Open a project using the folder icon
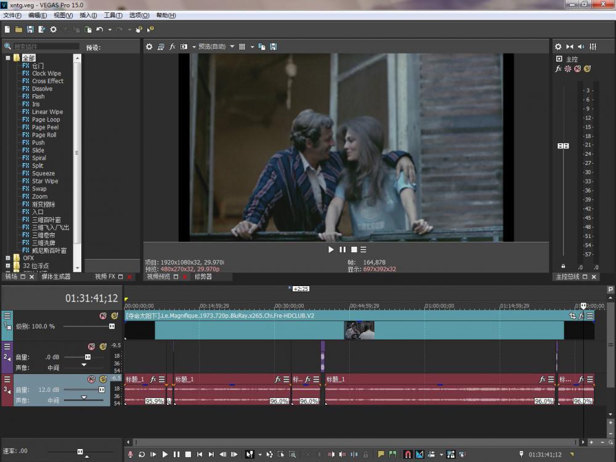Image resolution: width=616 pixels, height=462 pixels. tap(18, 30)
